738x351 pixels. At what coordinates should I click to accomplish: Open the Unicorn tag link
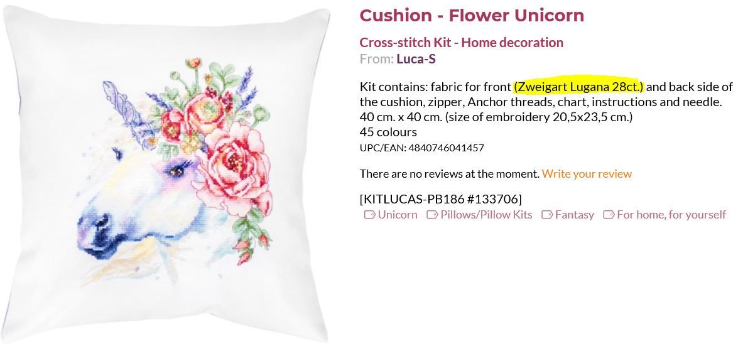(x=398, y=215)
